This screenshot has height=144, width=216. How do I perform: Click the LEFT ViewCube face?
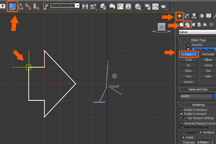pos(161,27)
